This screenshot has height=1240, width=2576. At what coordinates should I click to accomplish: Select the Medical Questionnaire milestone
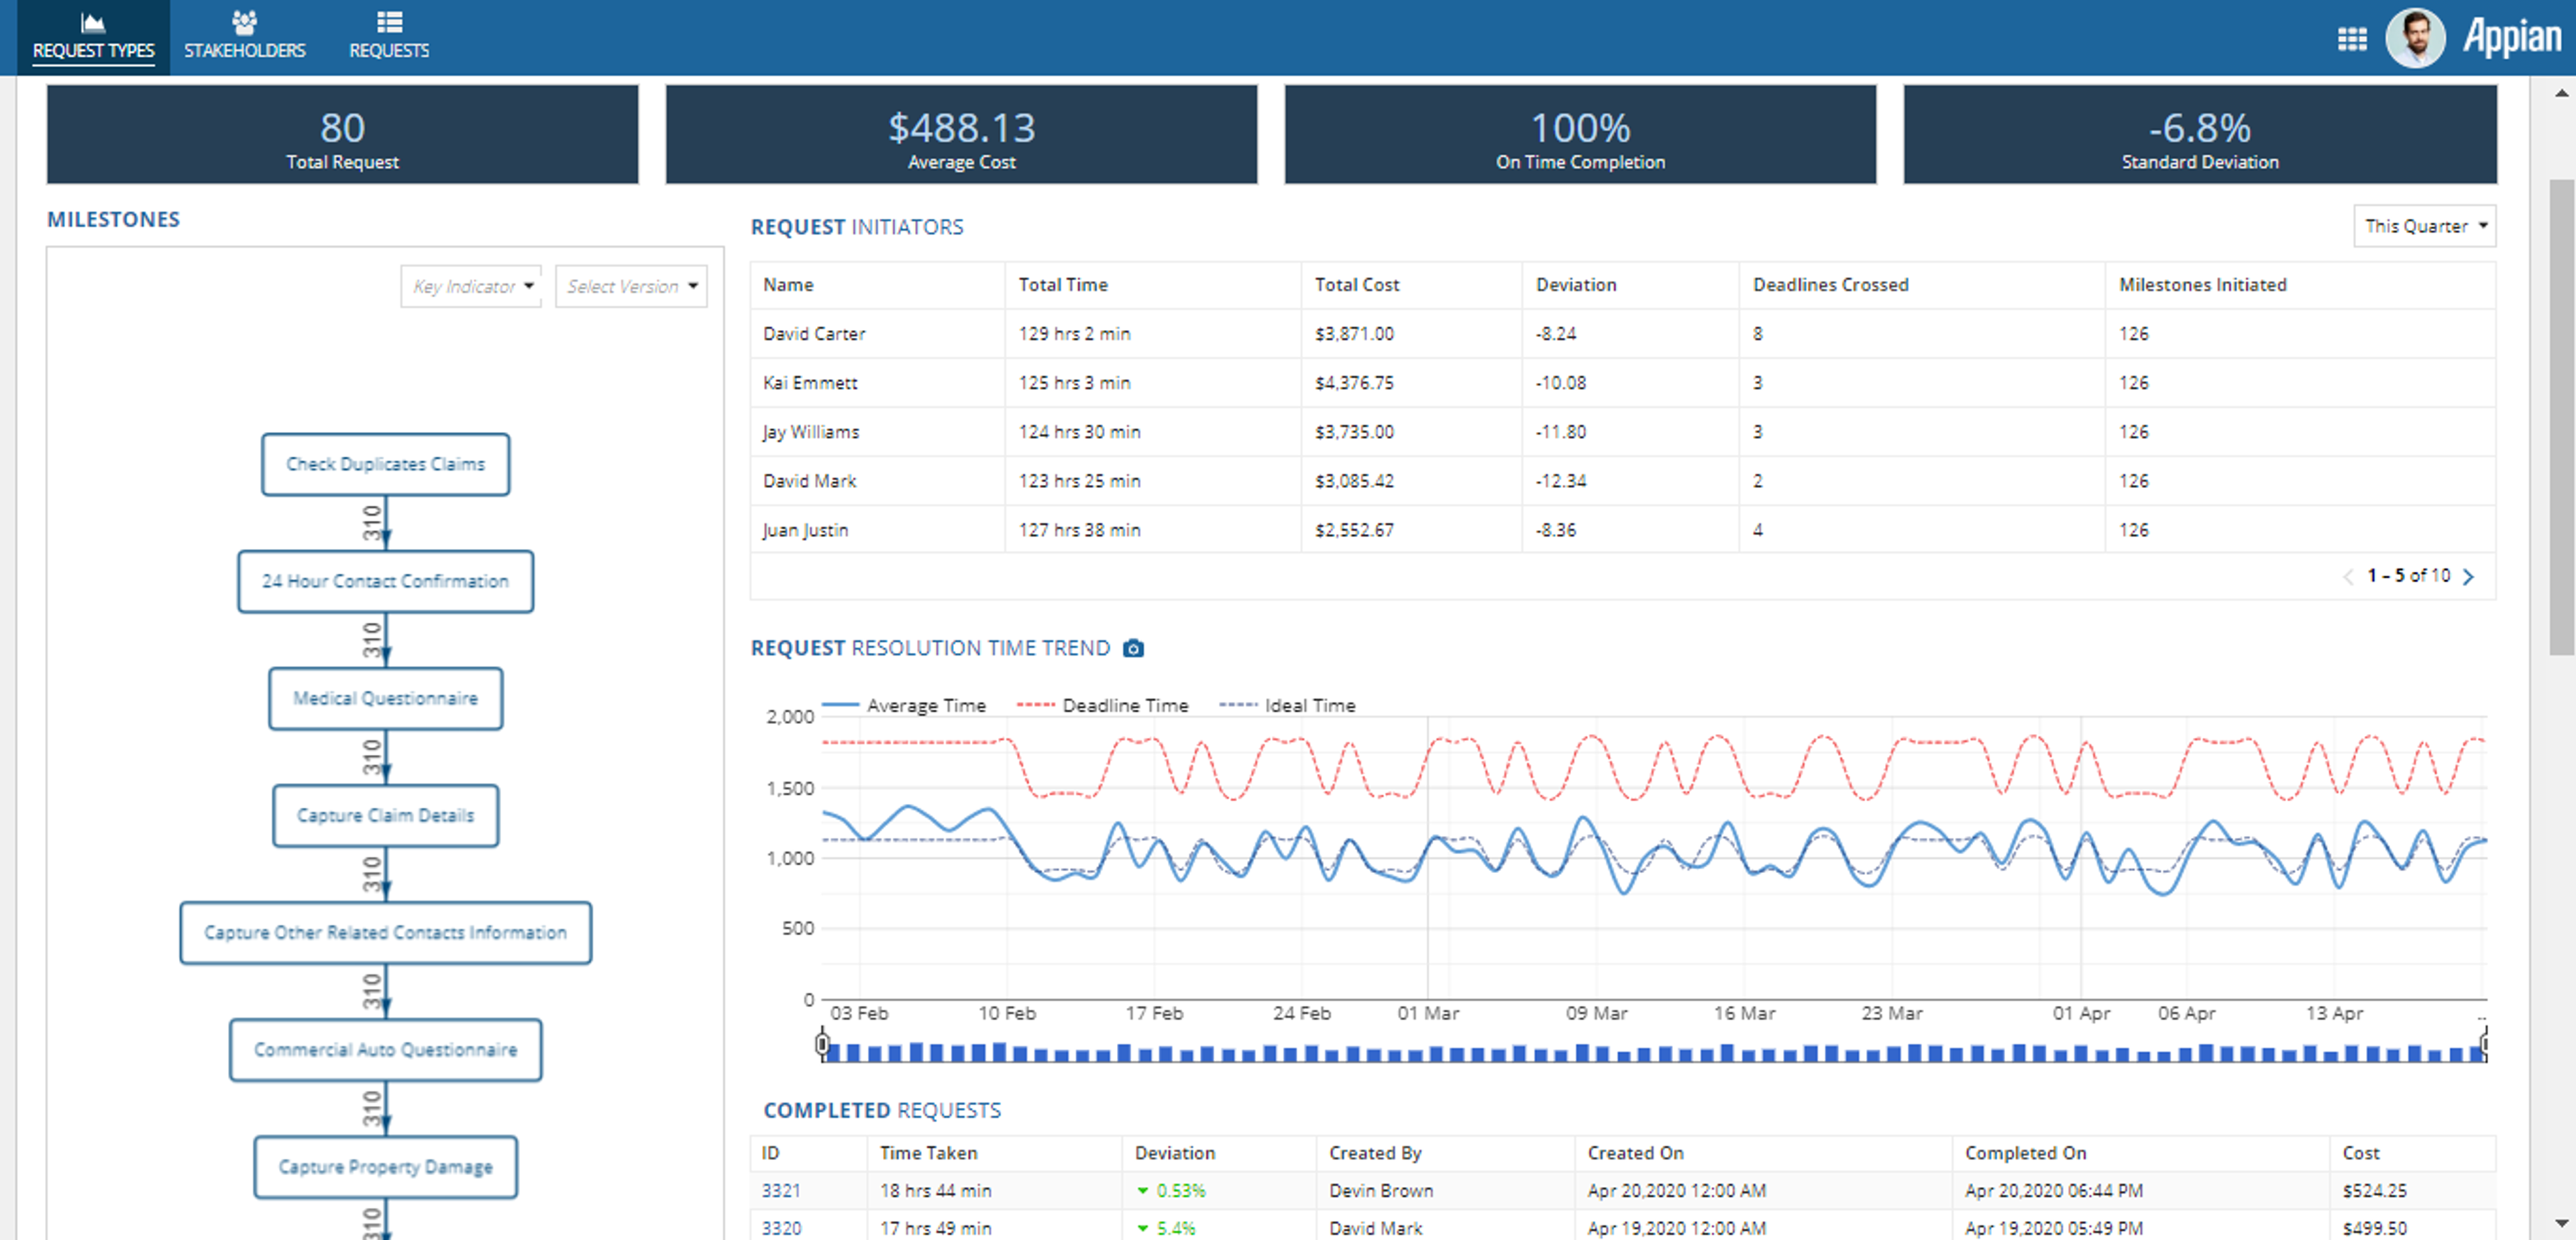[385, 698]
